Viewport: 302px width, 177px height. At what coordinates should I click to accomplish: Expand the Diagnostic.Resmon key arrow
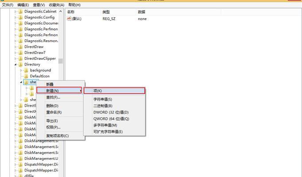click(x=16, y=41)
